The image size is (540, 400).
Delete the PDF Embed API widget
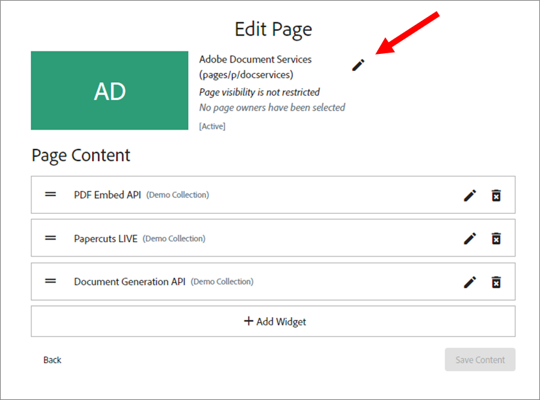coord(496,195)
